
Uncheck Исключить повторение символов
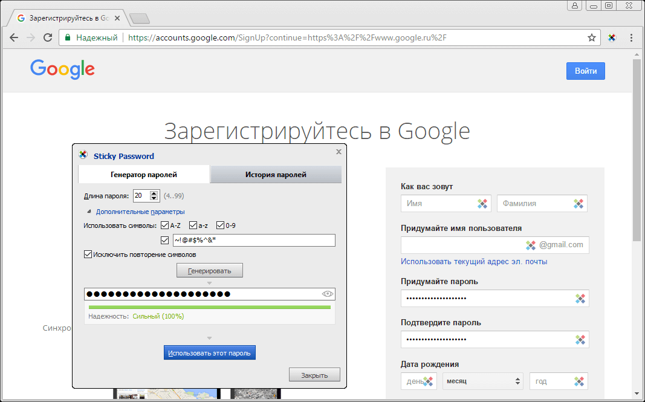click(88, 254)
